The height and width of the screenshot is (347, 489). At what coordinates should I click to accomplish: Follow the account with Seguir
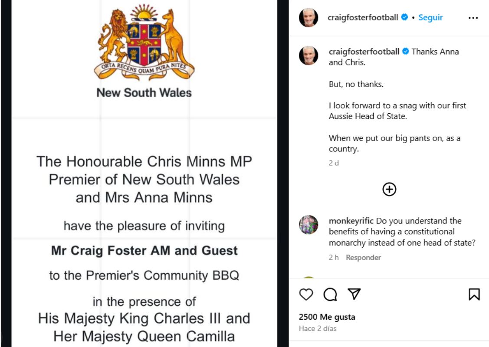pos(430,18)
